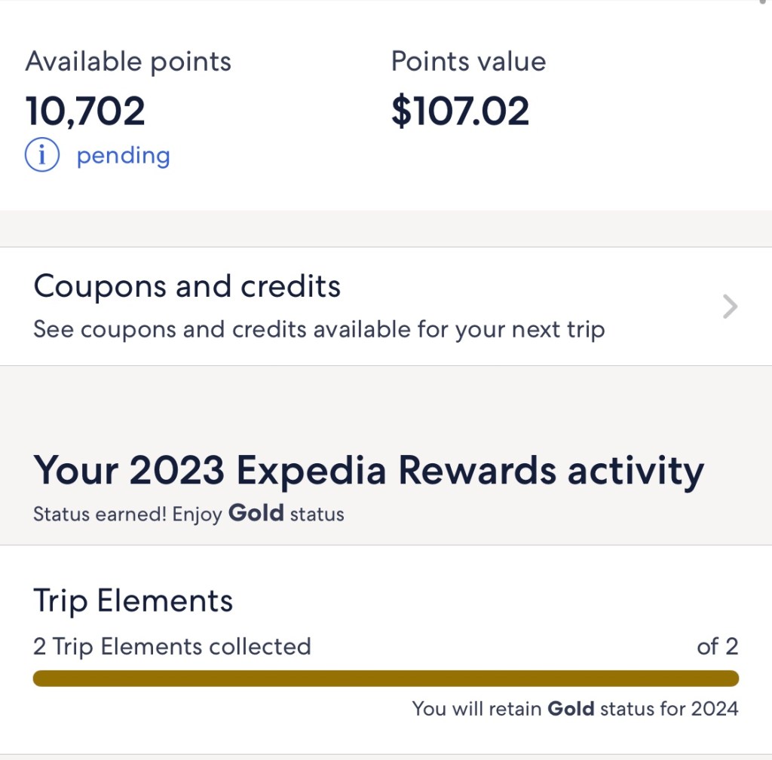The height and width of the screenshot is (760, 772).
Task: Open the Coupons and credits row title
Action: (x=187, y=287)
